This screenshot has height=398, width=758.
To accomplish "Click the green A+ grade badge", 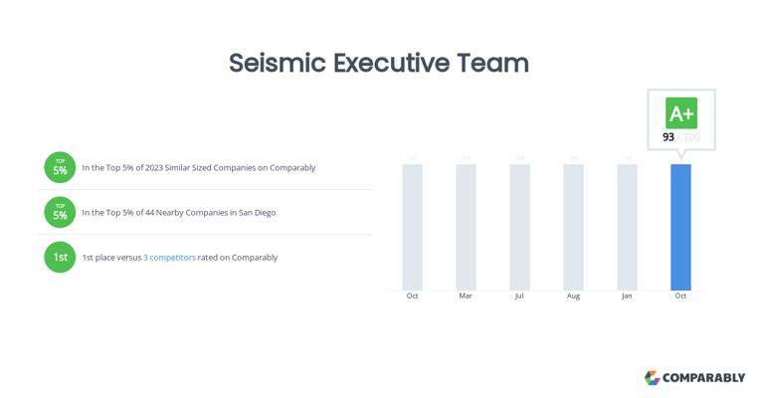I will point(681,112).
